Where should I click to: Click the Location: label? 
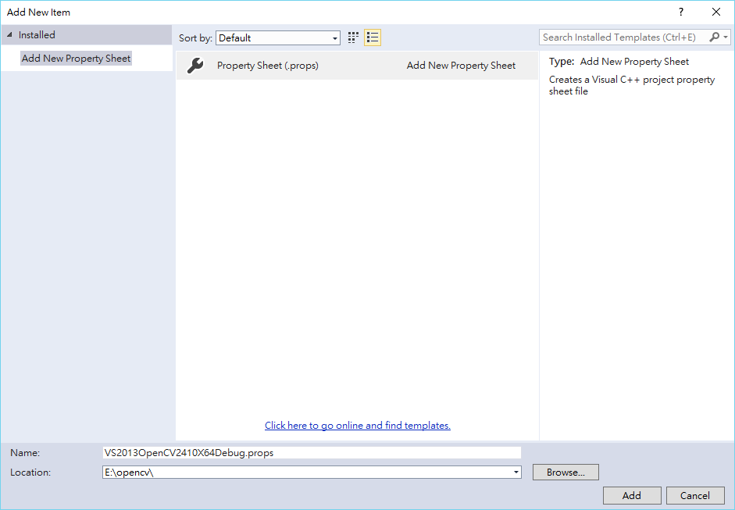30,472
